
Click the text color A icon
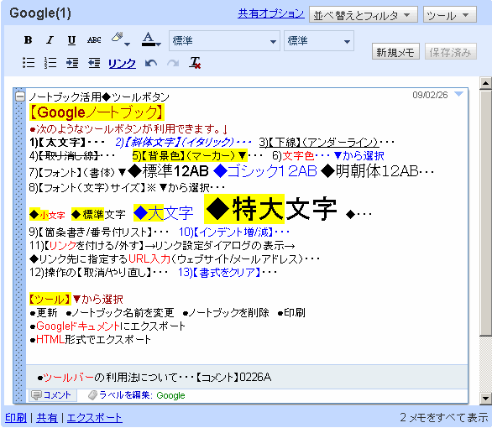tap(148, 39)
